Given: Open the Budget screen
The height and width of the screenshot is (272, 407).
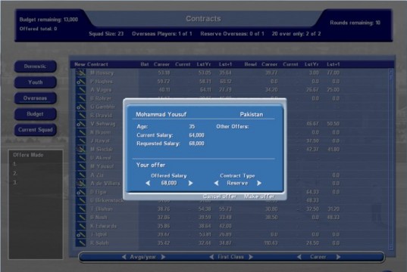Looking at the screenshot, I should point(36,114).
